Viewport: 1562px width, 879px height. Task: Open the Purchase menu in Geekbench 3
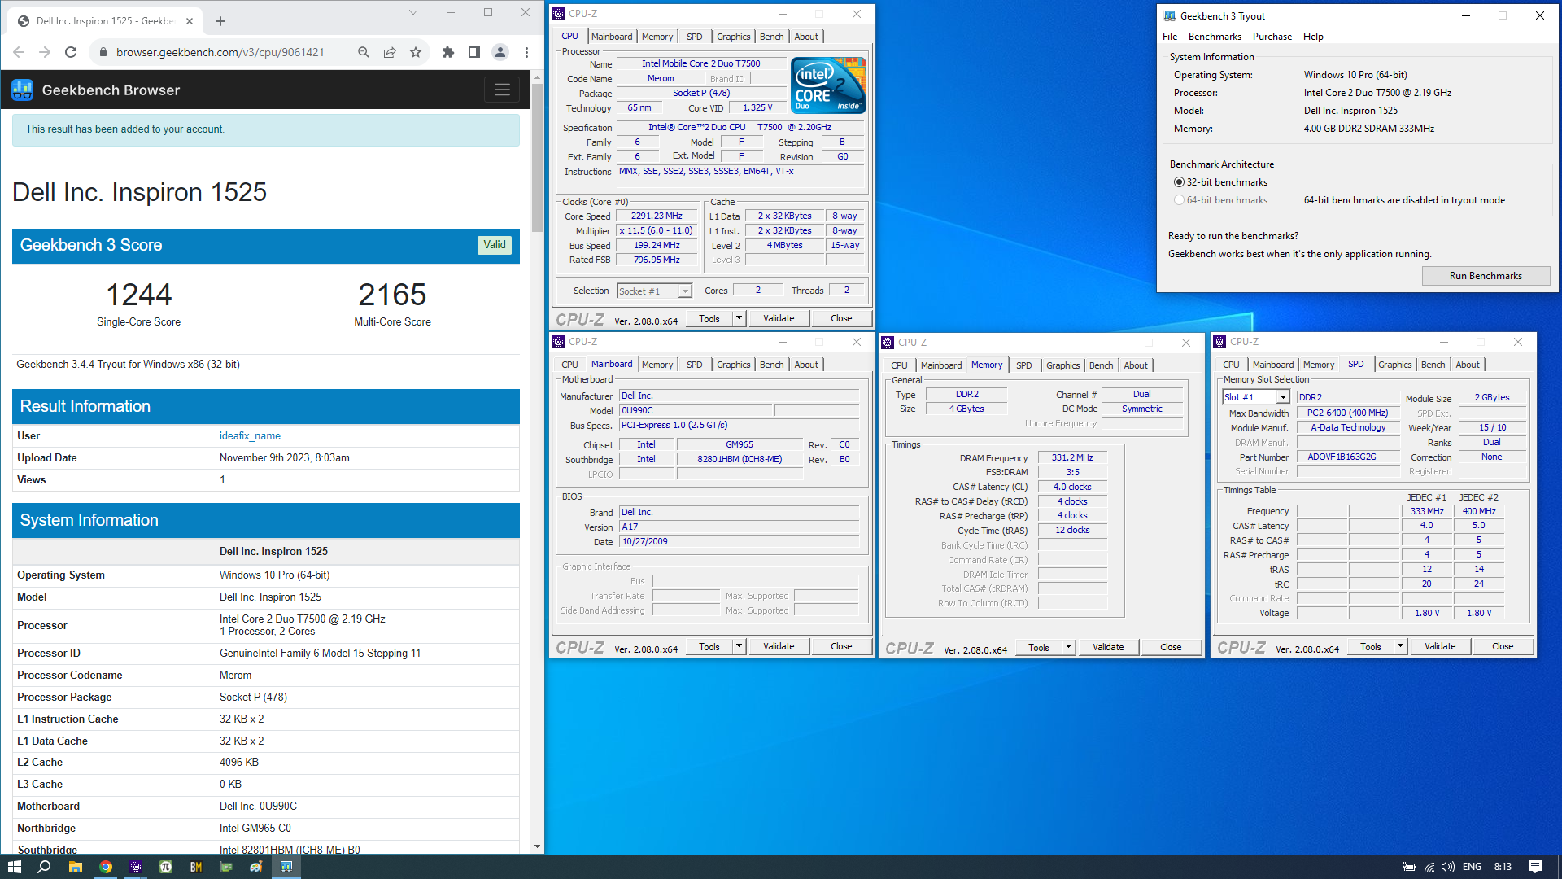(1272, 37)
